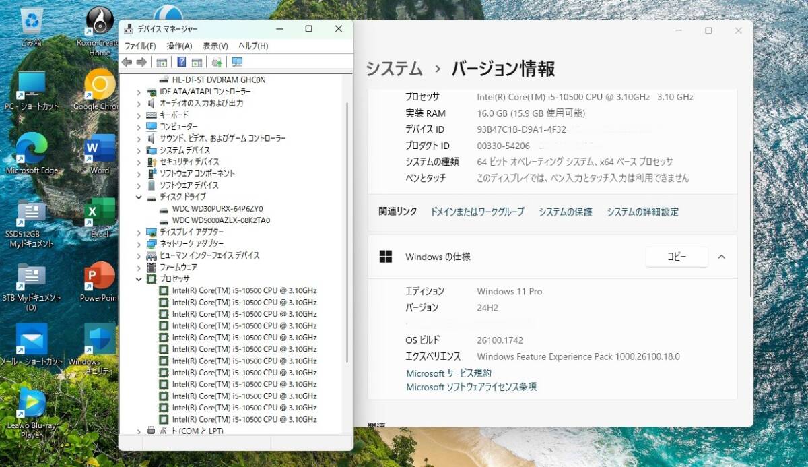
Task: Open the 3TB Myドキュメント (D) desktop folder
Action: coord(32,287)
